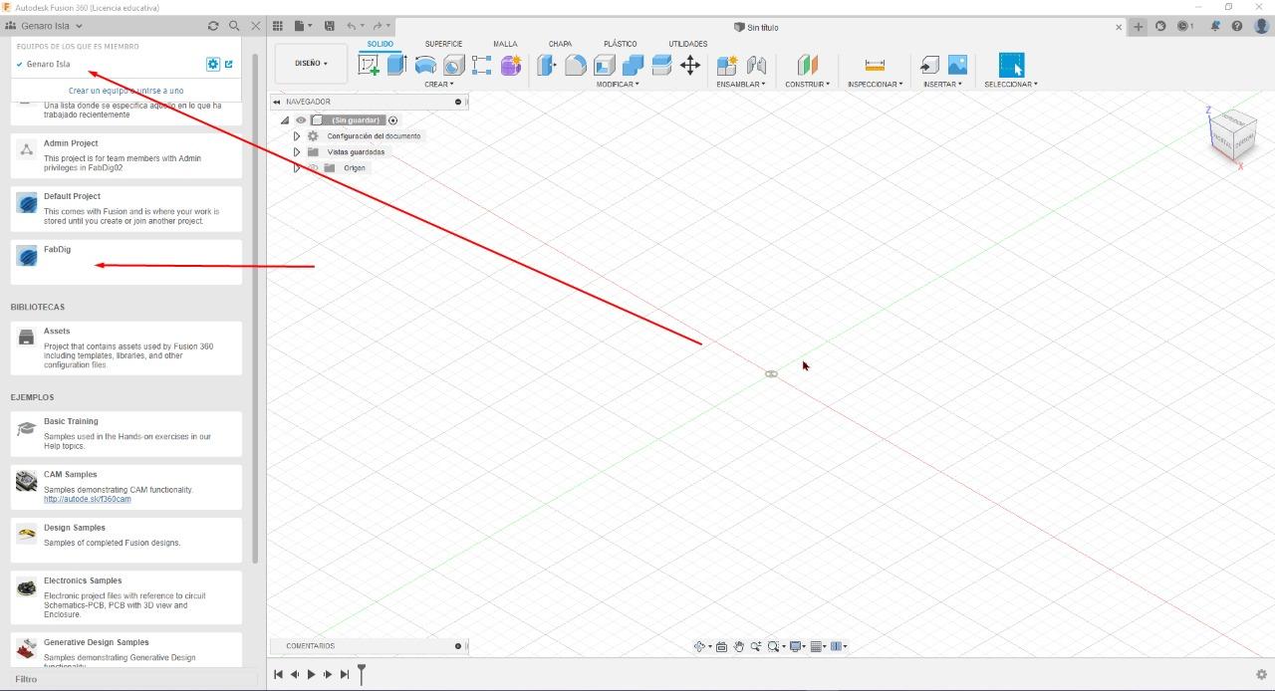Select the Press Pull tool
This screenshot has width=1275, height=691.
click(x=547, y=66)
